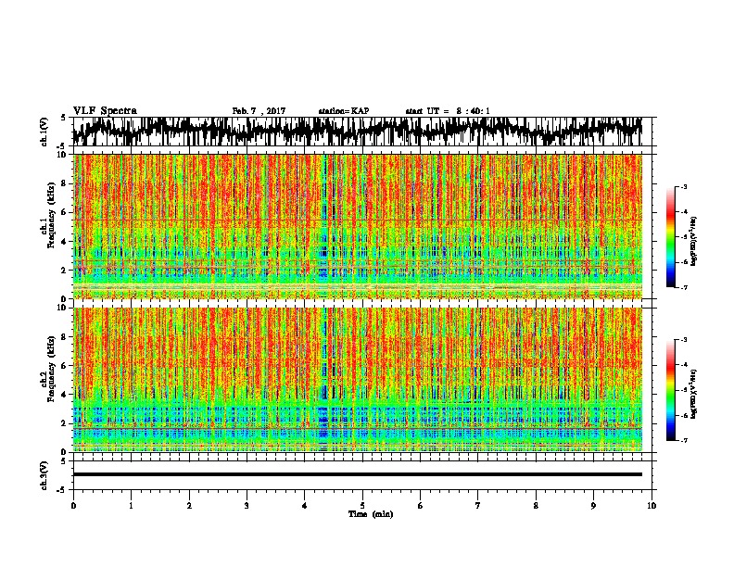The height and width of the screenshot is (567, 734).
Task: Click the flat black ch.3 signal line
Action: point(358,474)
